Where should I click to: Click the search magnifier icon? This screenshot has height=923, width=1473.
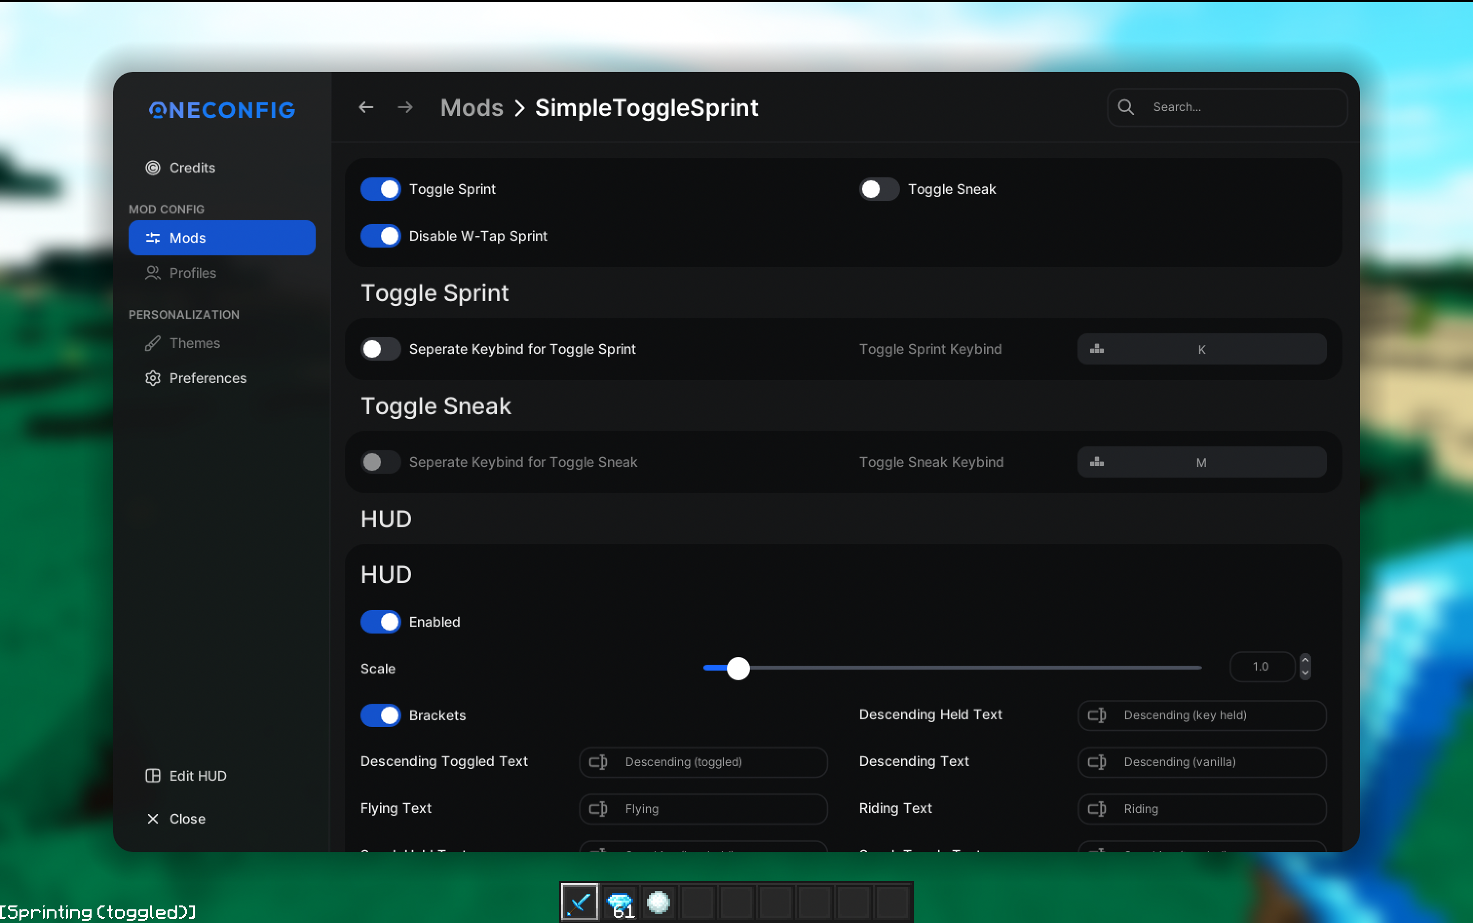1126,107
